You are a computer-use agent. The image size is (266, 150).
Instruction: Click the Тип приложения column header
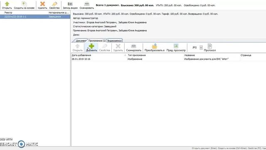point(137,55)
